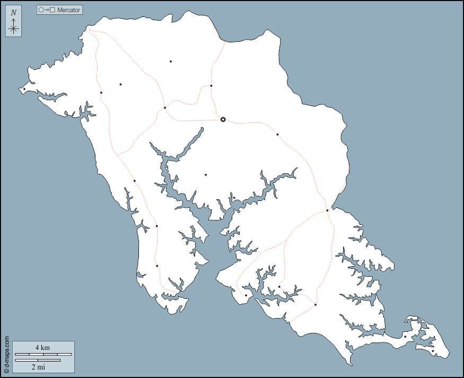464x378 pixels.
Task: Open the d-maps.com copyright link
Action: click(6, 356)
